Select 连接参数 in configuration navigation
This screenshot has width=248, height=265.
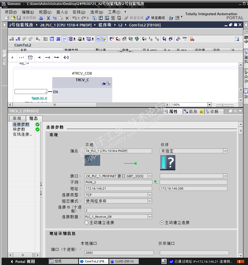coord(21,124)
